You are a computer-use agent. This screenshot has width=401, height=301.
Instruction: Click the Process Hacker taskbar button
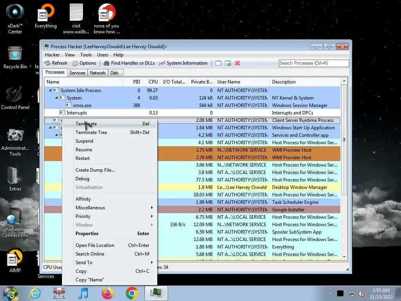pyautogui.click(x=156, y=293)
